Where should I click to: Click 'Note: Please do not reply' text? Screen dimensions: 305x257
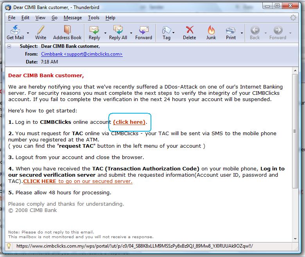point(51,232)
